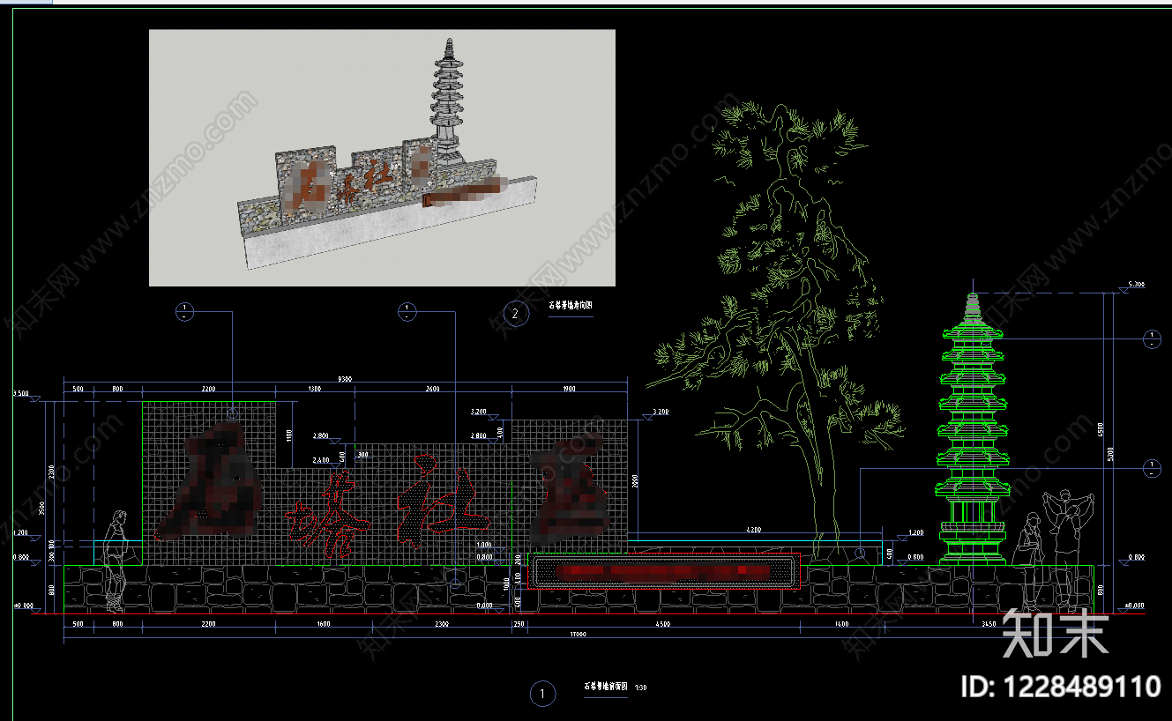Select the 4200 dimension above the planter ledge
Viewport: 1172px width, 721px height.
click(x=754, y=530)
